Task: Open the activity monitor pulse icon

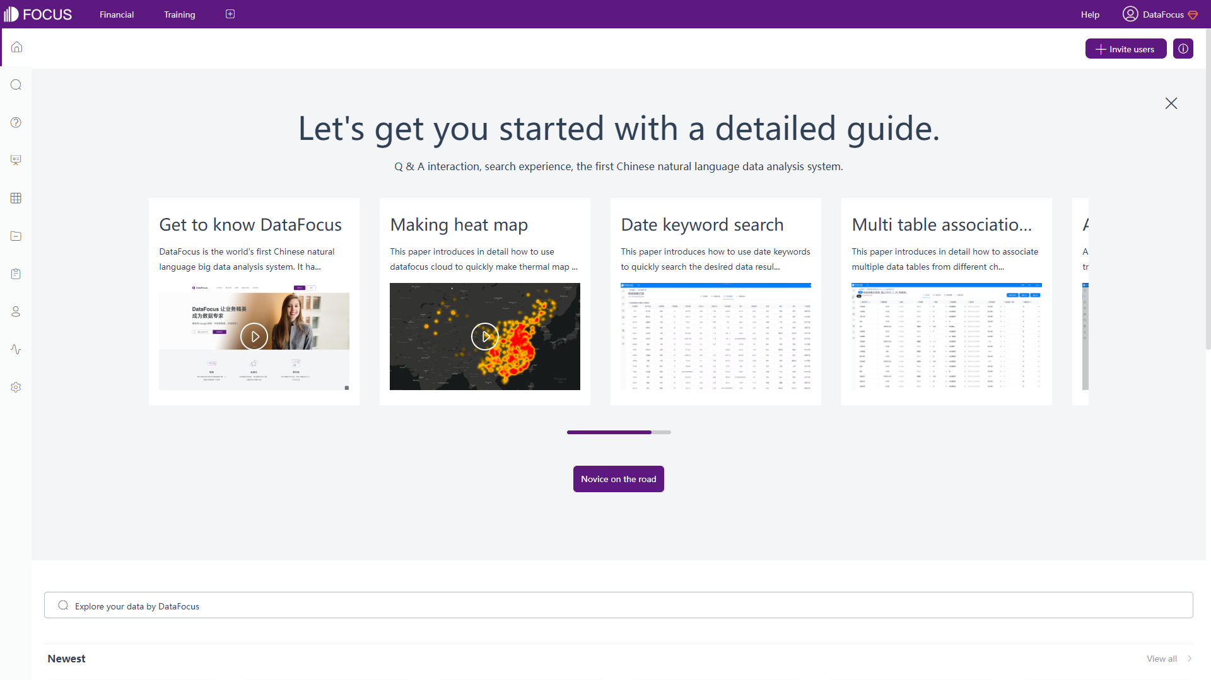Action: coord(16,349)
